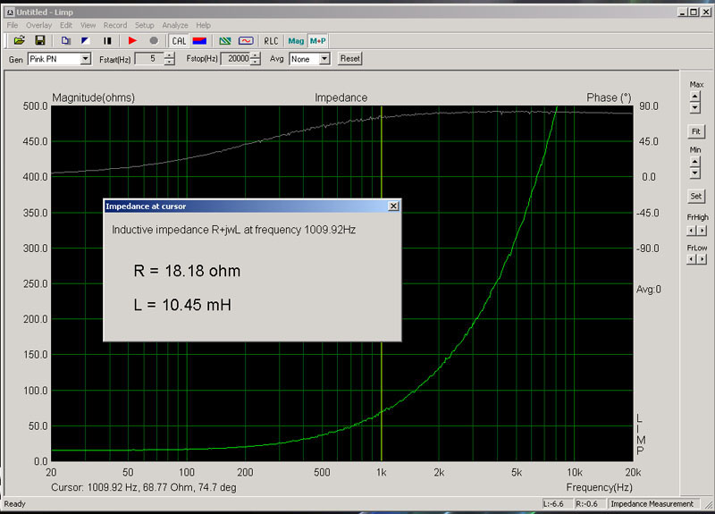
Task: Close the Impedance at cursor dialog
Action: tap(393, 206)
